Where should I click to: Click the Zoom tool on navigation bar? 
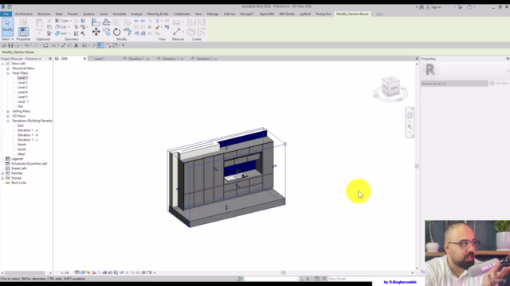pyautogui.click(x=410, y=127)
